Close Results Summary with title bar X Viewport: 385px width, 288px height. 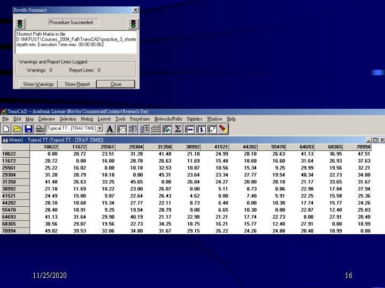click(x=135, y=10)
